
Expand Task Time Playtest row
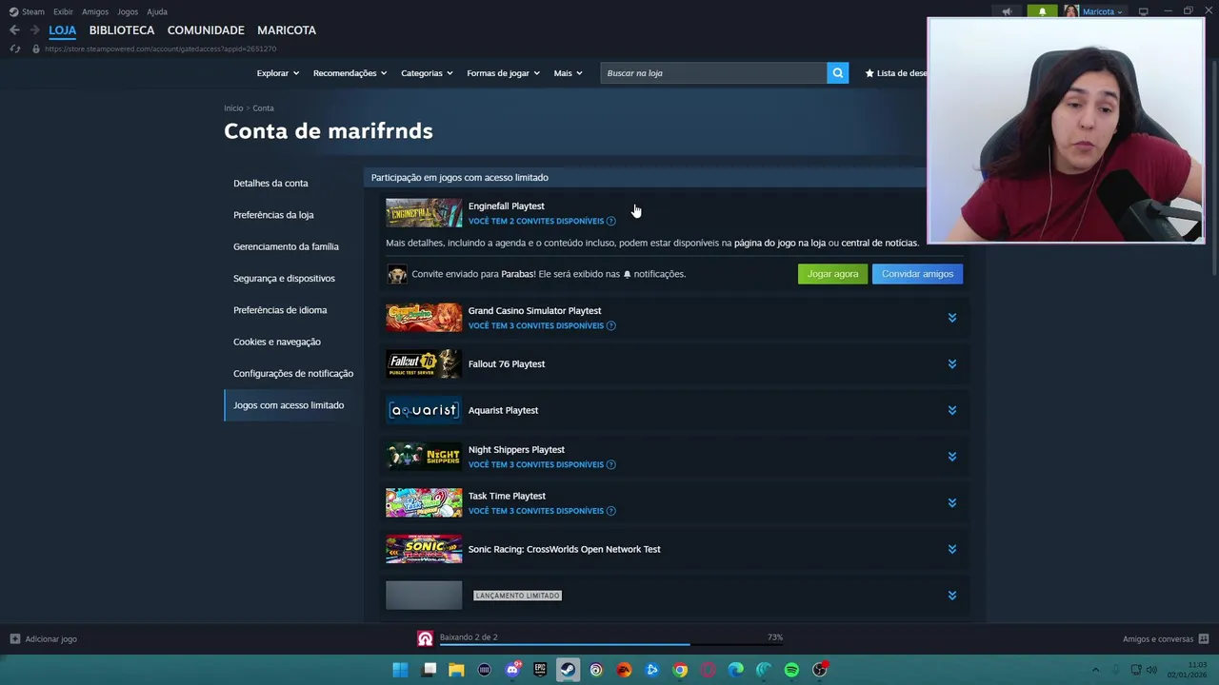[951, 503]
